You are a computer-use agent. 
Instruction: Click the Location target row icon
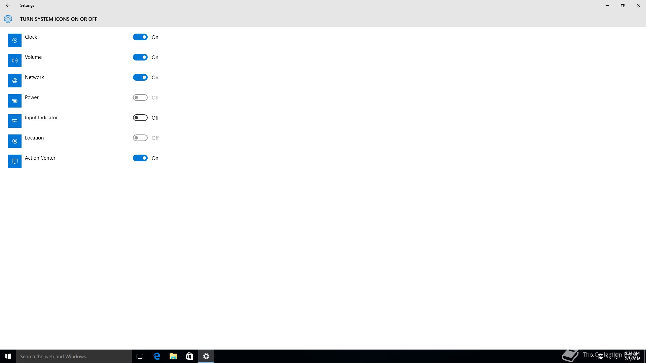(x=15, y=141)
